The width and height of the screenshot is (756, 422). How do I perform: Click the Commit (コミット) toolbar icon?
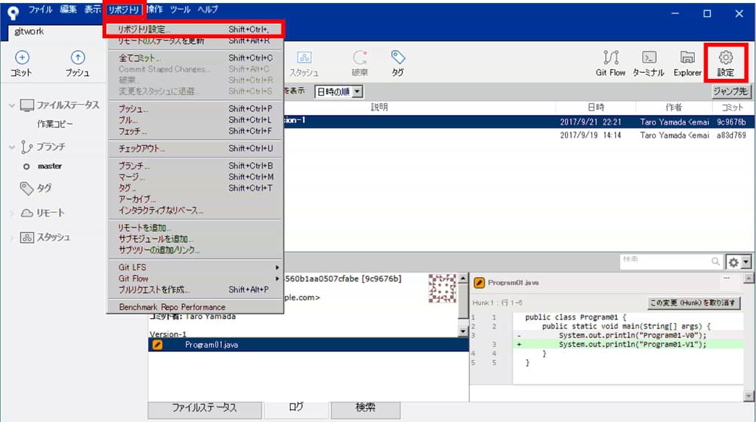tap(21, 63)
